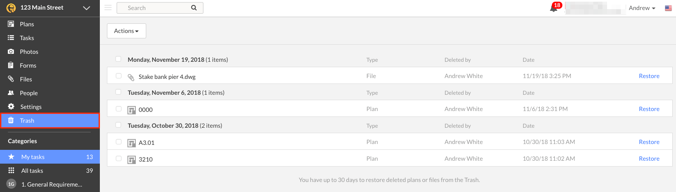Image resolution: width=676 pixels, height=192 pixels.
Task: Click the Settings gear icon in sidebar
Action: [11, 106]
